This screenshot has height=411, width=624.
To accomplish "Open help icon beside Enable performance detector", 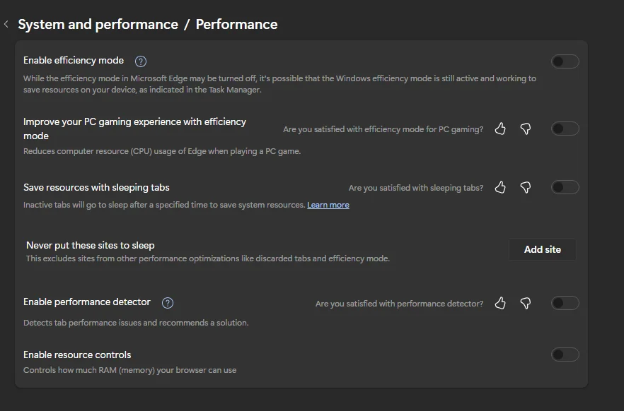I will coord(168,303).
